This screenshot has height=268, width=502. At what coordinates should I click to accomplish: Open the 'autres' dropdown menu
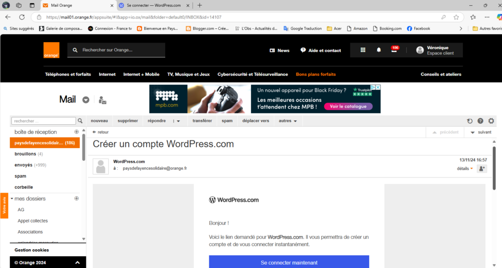click(x=288, y=121)
